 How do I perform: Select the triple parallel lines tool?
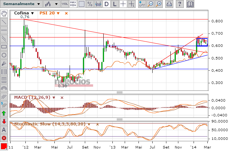pos(4,97)
